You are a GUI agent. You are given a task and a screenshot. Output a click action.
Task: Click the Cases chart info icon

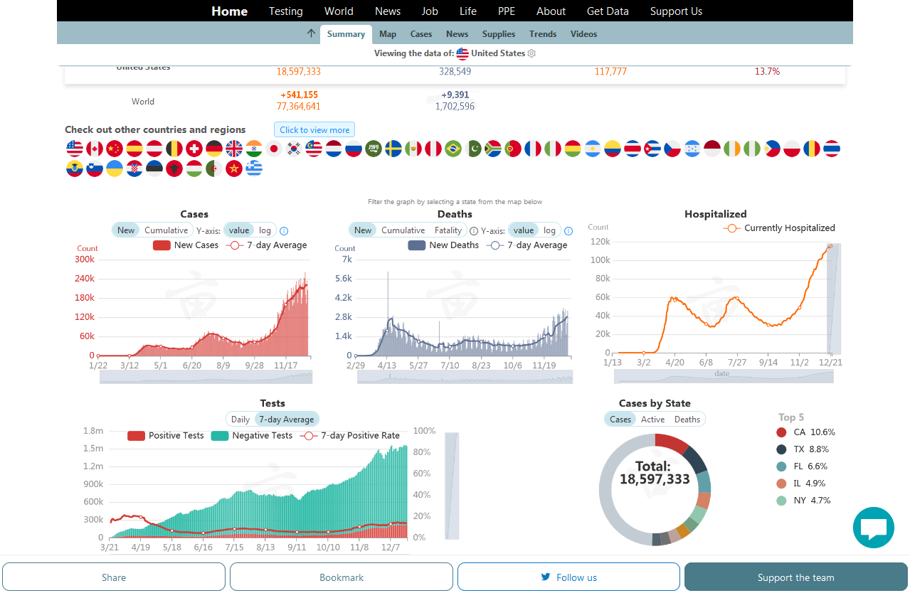(x=284, y=231)
